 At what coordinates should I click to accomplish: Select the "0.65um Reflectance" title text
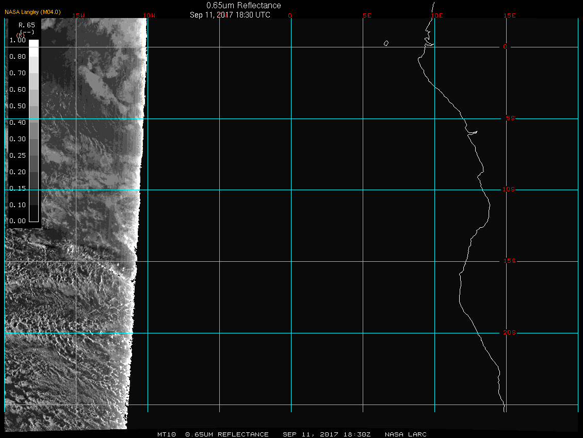coord(244,6)
